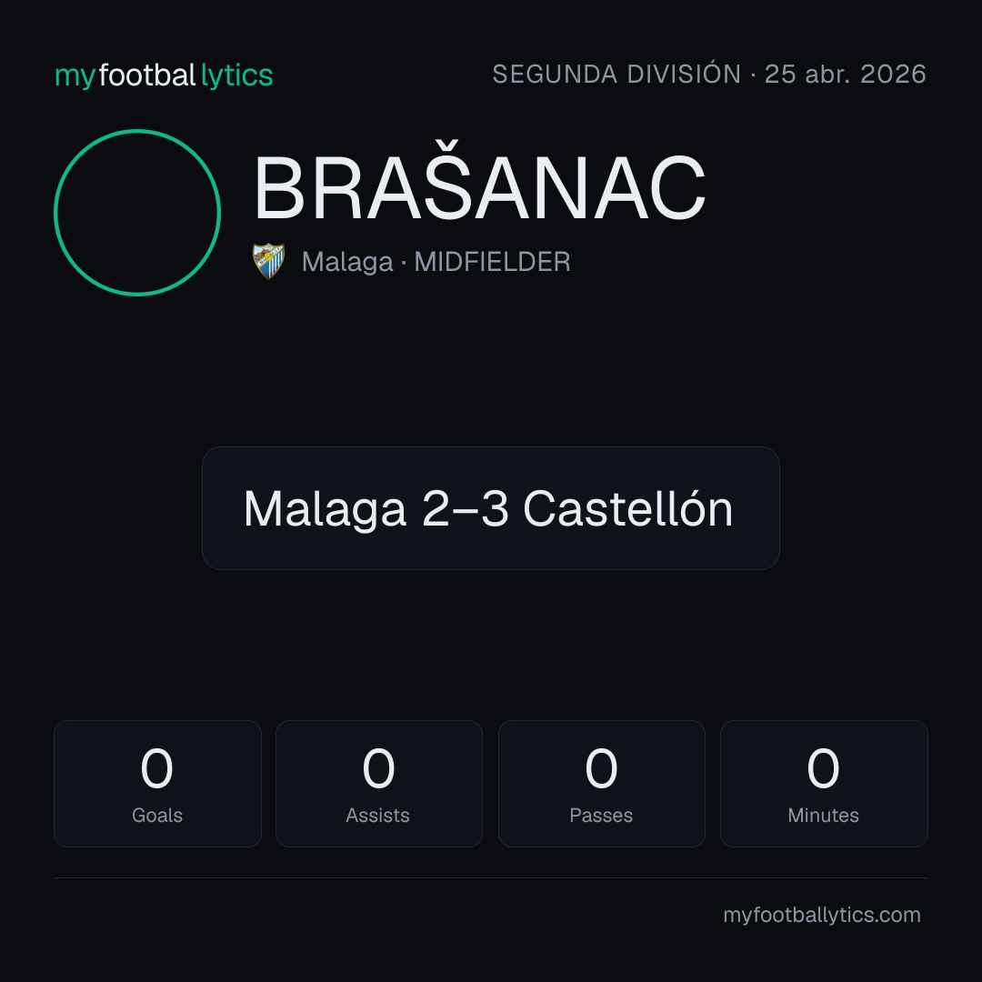
Task: Click the zero value above Passes
Action: (601, 767)
